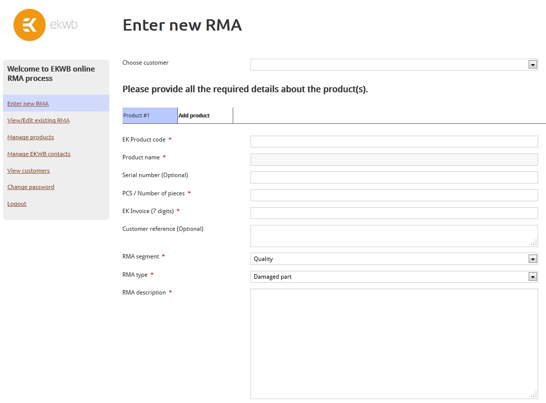Image resolution: width=546 pixels, height=403 pixels.
Task: Click the 'RMA description' label
Action: [x=144, y=293]
